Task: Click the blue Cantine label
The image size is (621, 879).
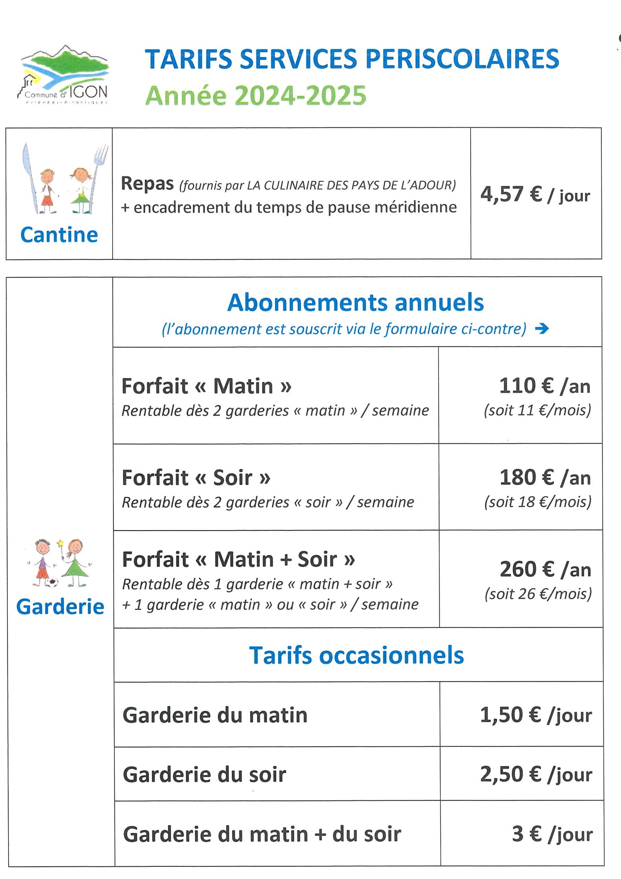Action: pyautogui.click(x=59, y=235)
